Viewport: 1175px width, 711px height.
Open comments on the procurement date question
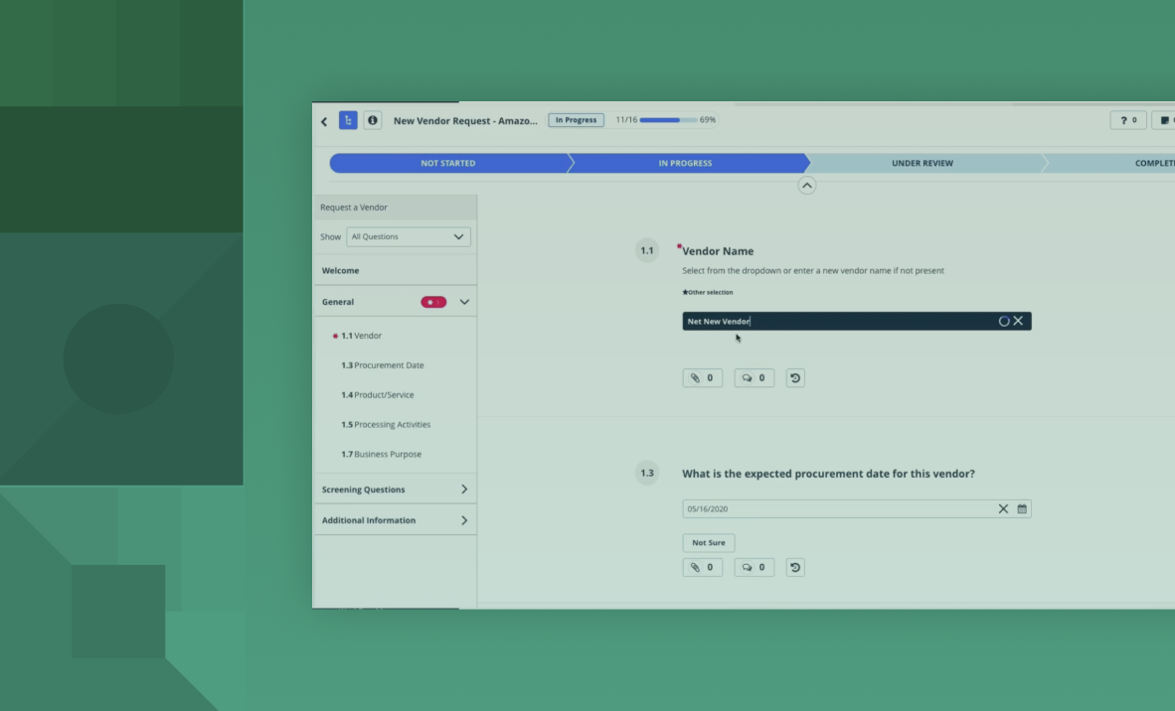click(x=754, y=567)
